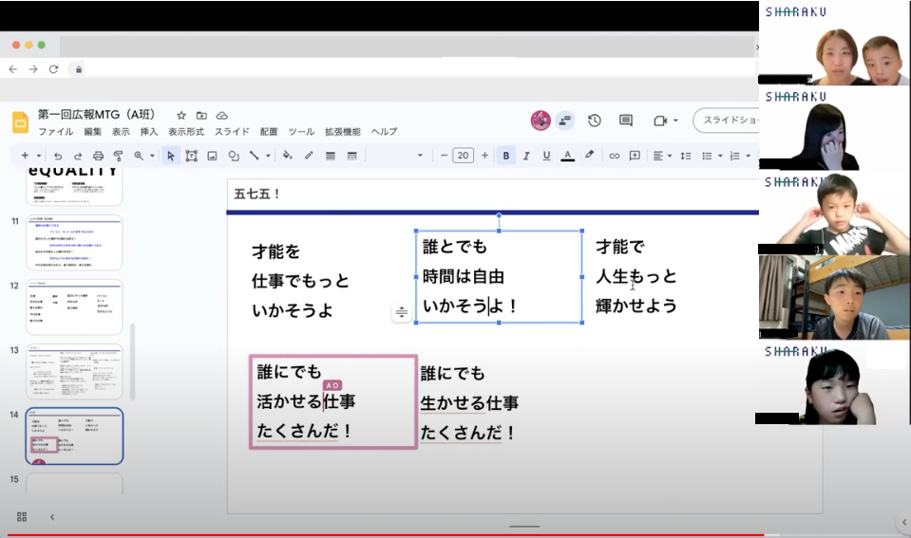
Task: Choose the text box tool
Action: click(191, 156)
